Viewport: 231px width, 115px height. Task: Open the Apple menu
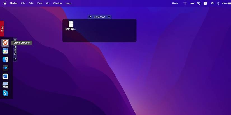click(5, 3)
